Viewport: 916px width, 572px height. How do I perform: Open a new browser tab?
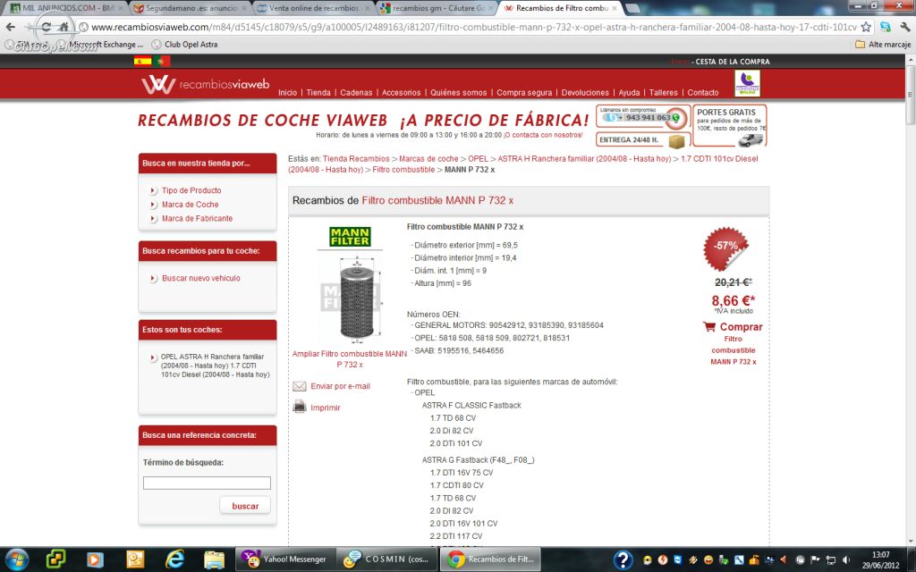[x=632, y=9]
